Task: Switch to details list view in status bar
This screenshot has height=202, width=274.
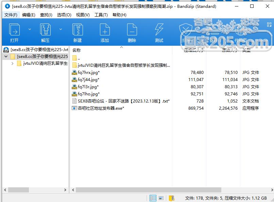Action: coord(153,198)
